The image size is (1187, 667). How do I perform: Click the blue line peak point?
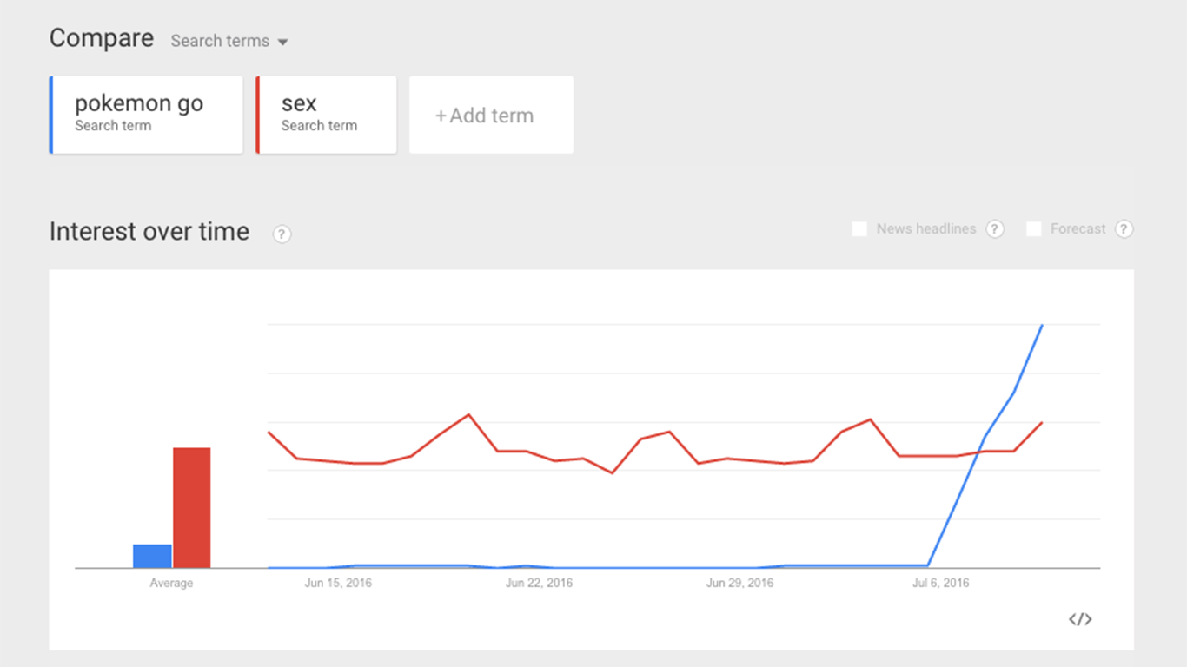(1042, 326)
